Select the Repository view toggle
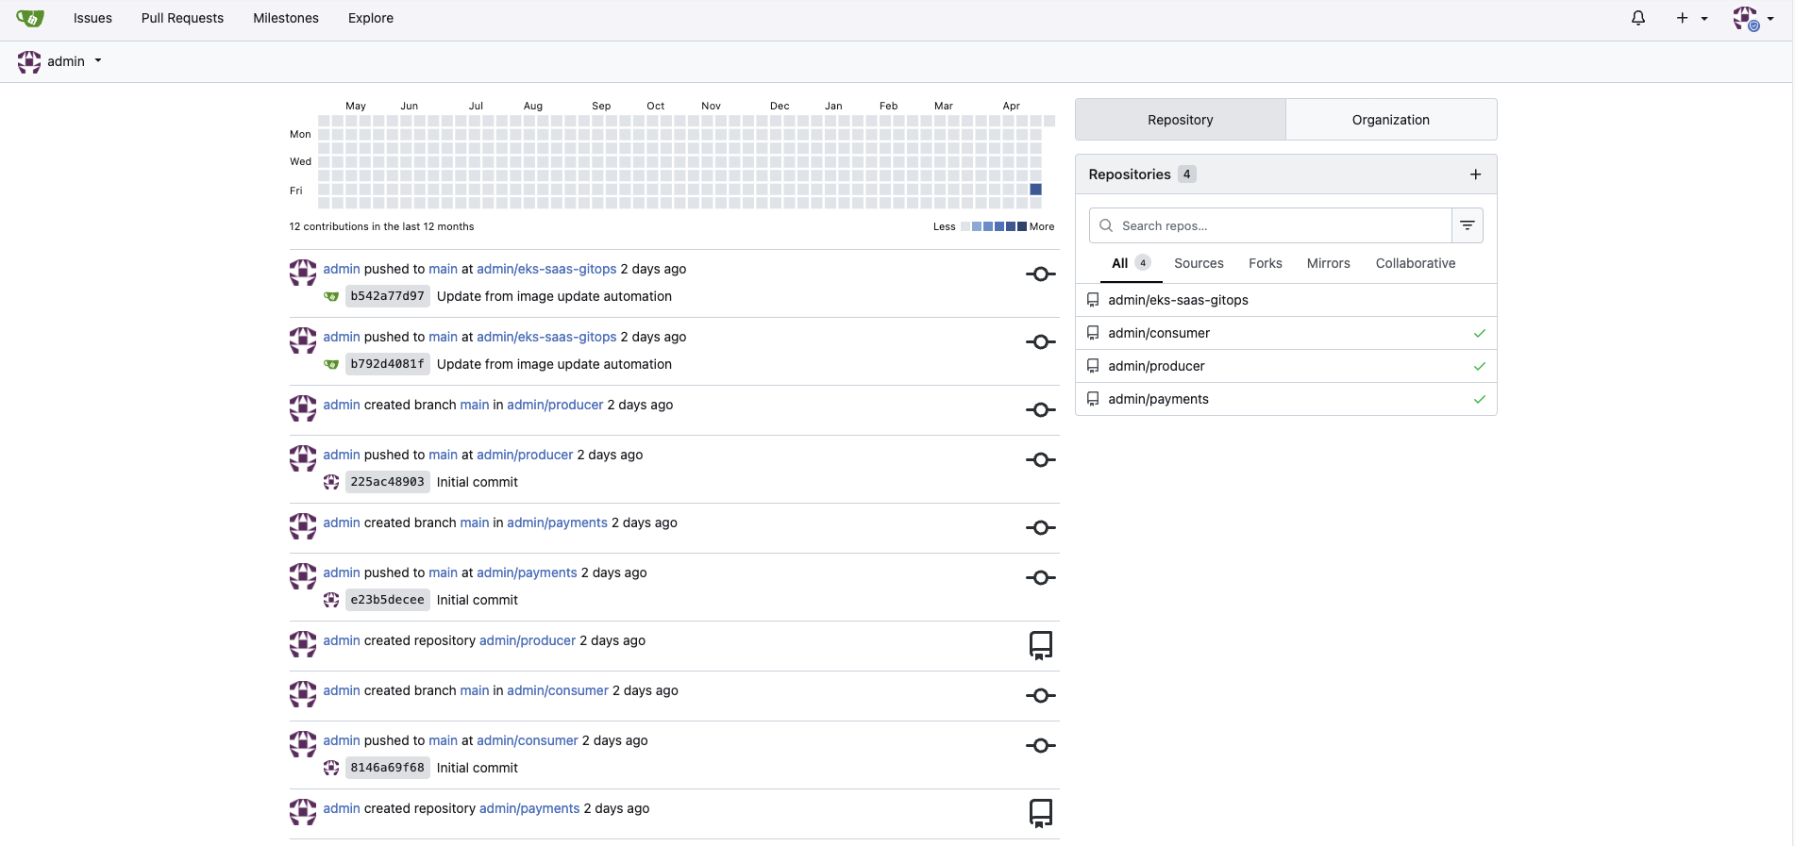Screen dimensions: 1795x846 pyautogui.click(x=1180, y=120)
